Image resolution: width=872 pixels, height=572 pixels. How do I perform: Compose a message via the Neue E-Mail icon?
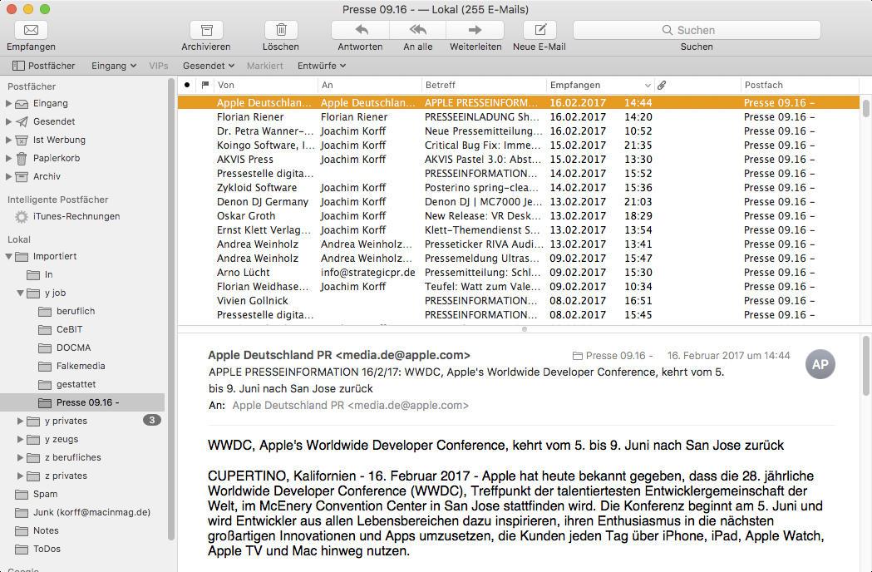(540, 30)
